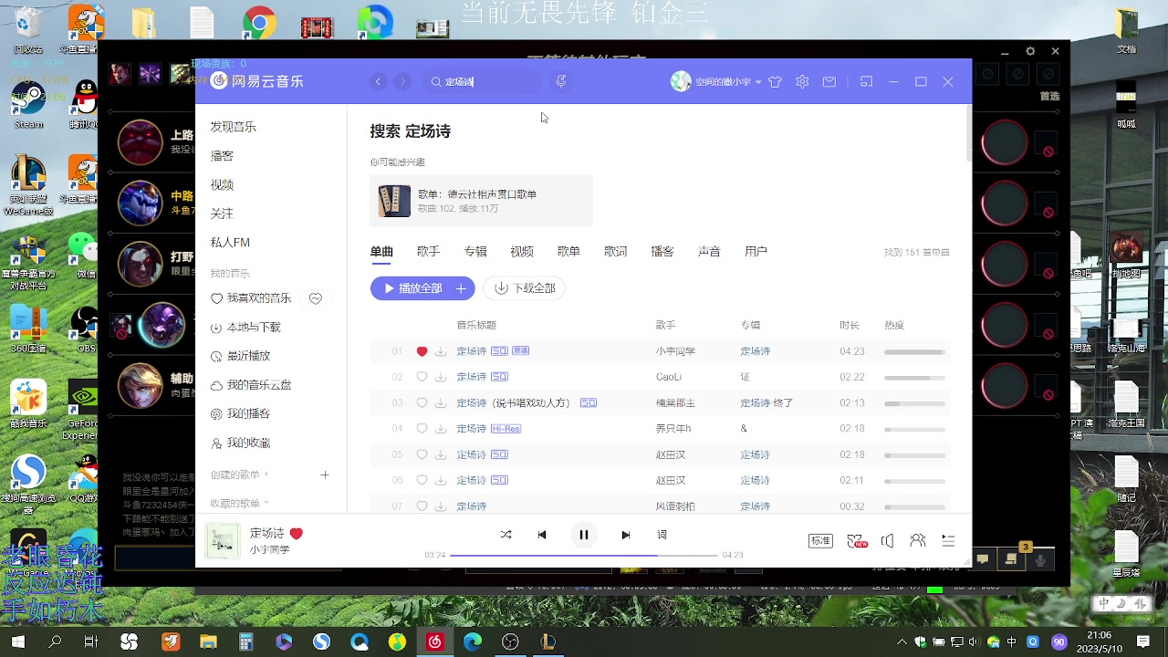1168x657 pixels.
Task: Download song 04 with Hi-Res badge
Action: pyautogui.click(x=441, y=429)
